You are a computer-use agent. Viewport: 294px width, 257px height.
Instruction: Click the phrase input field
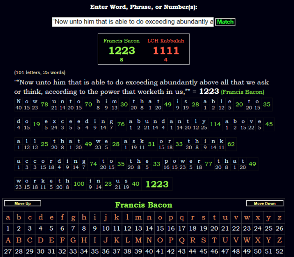coord(133,22)
